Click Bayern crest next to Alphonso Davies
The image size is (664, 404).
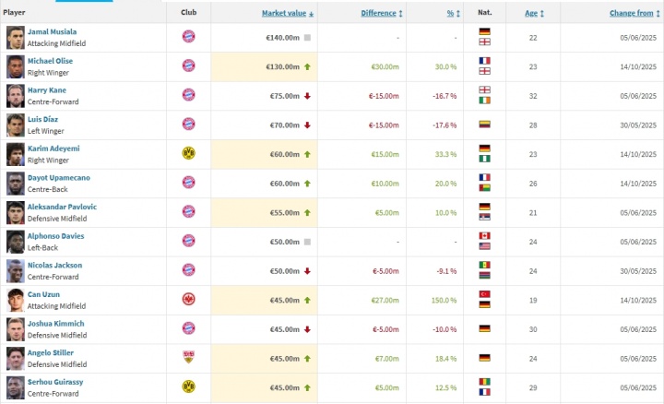188,241
